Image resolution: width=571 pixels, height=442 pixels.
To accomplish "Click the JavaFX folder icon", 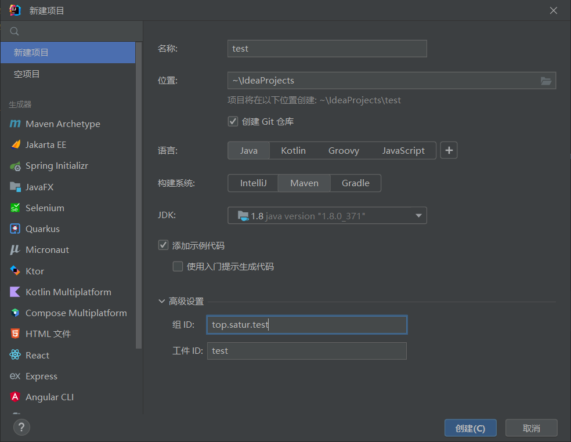I will tap(15, 187).
